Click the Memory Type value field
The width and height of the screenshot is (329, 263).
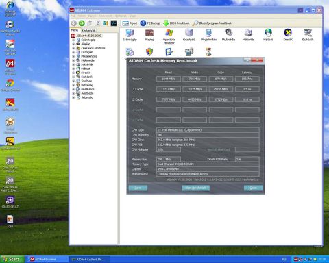pos(208,164)
